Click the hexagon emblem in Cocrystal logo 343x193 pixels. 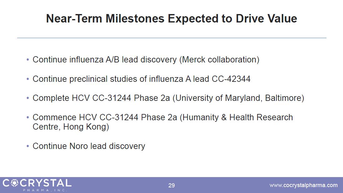14,183
